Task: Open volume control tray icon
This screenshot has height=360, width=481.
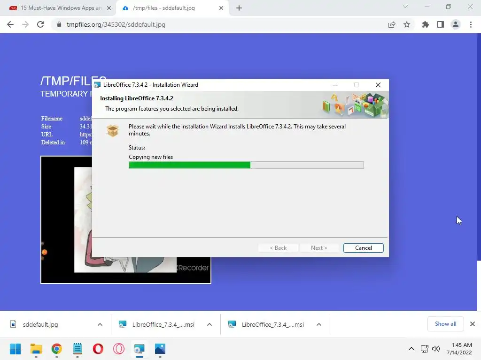Action: click(x=435, y=349)
